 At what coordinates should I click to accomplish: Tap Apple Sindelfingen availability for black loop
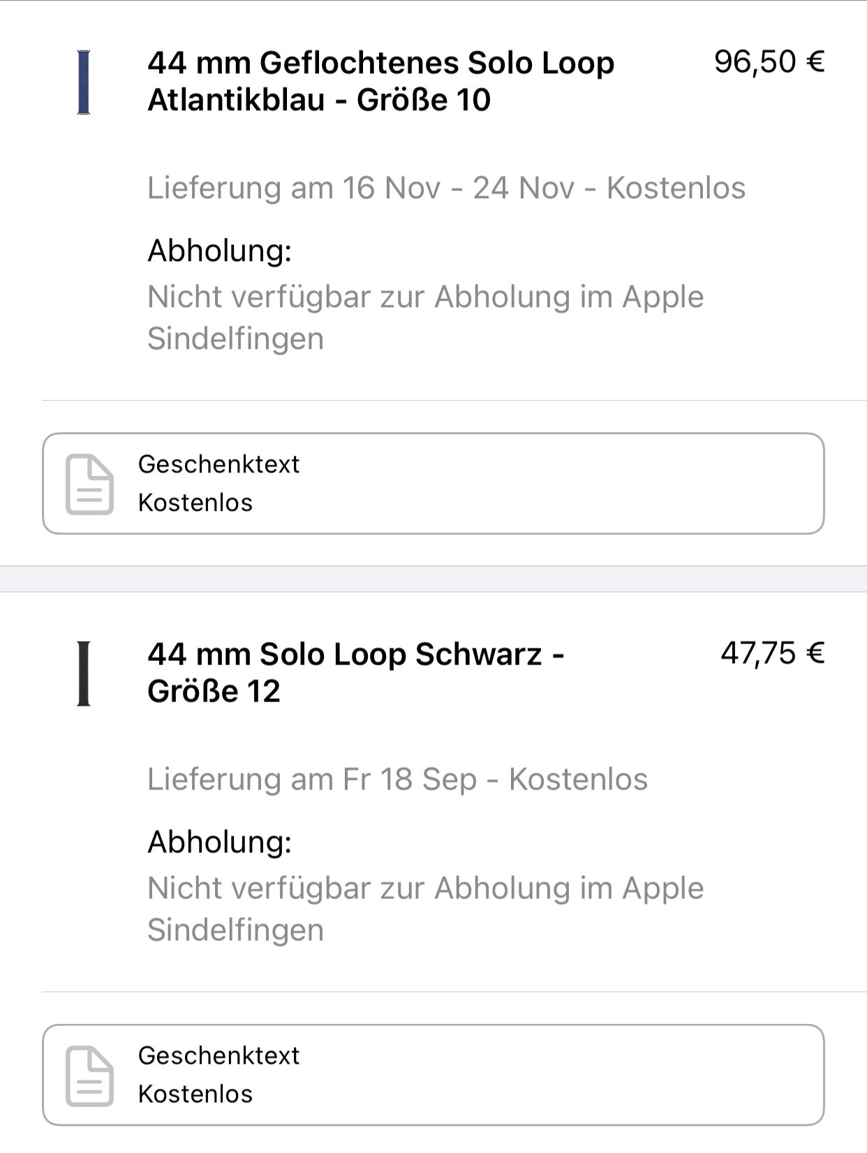(x=426, y=909)
